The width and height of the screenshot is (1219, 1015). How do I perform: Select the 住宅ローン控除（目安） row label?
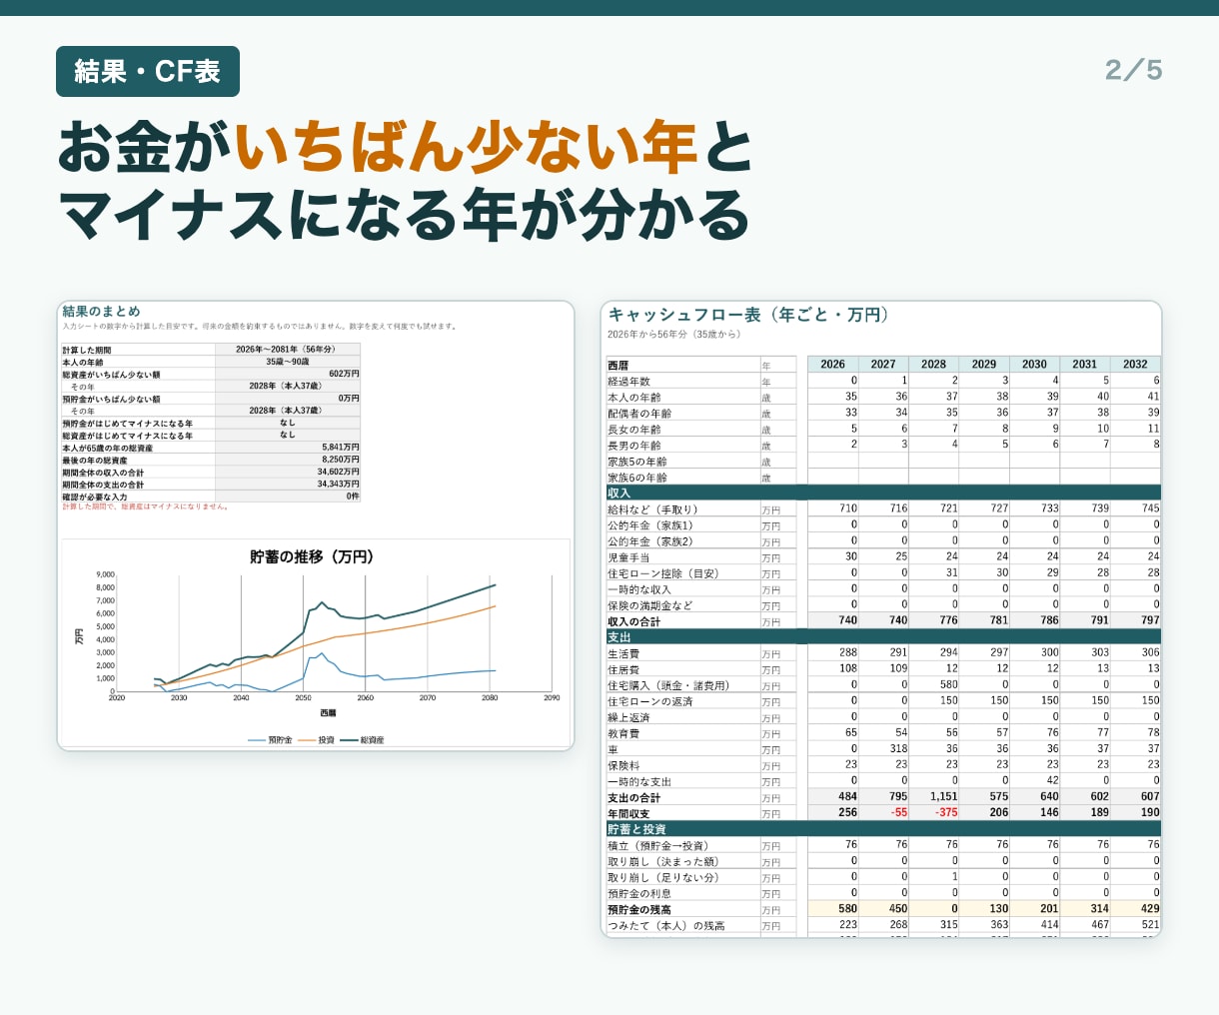(662, 573)
